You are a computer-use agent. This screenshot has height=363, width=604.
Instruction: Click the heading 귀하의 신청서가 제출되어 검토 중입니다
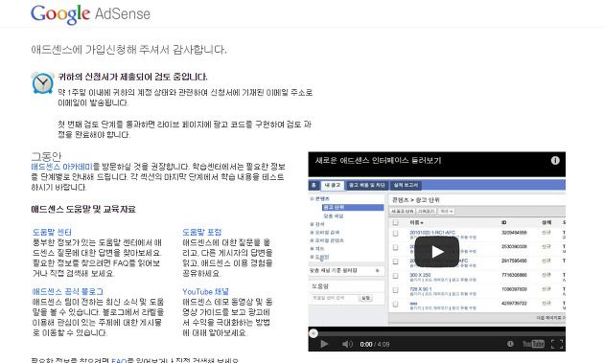(x=132, y=77)
